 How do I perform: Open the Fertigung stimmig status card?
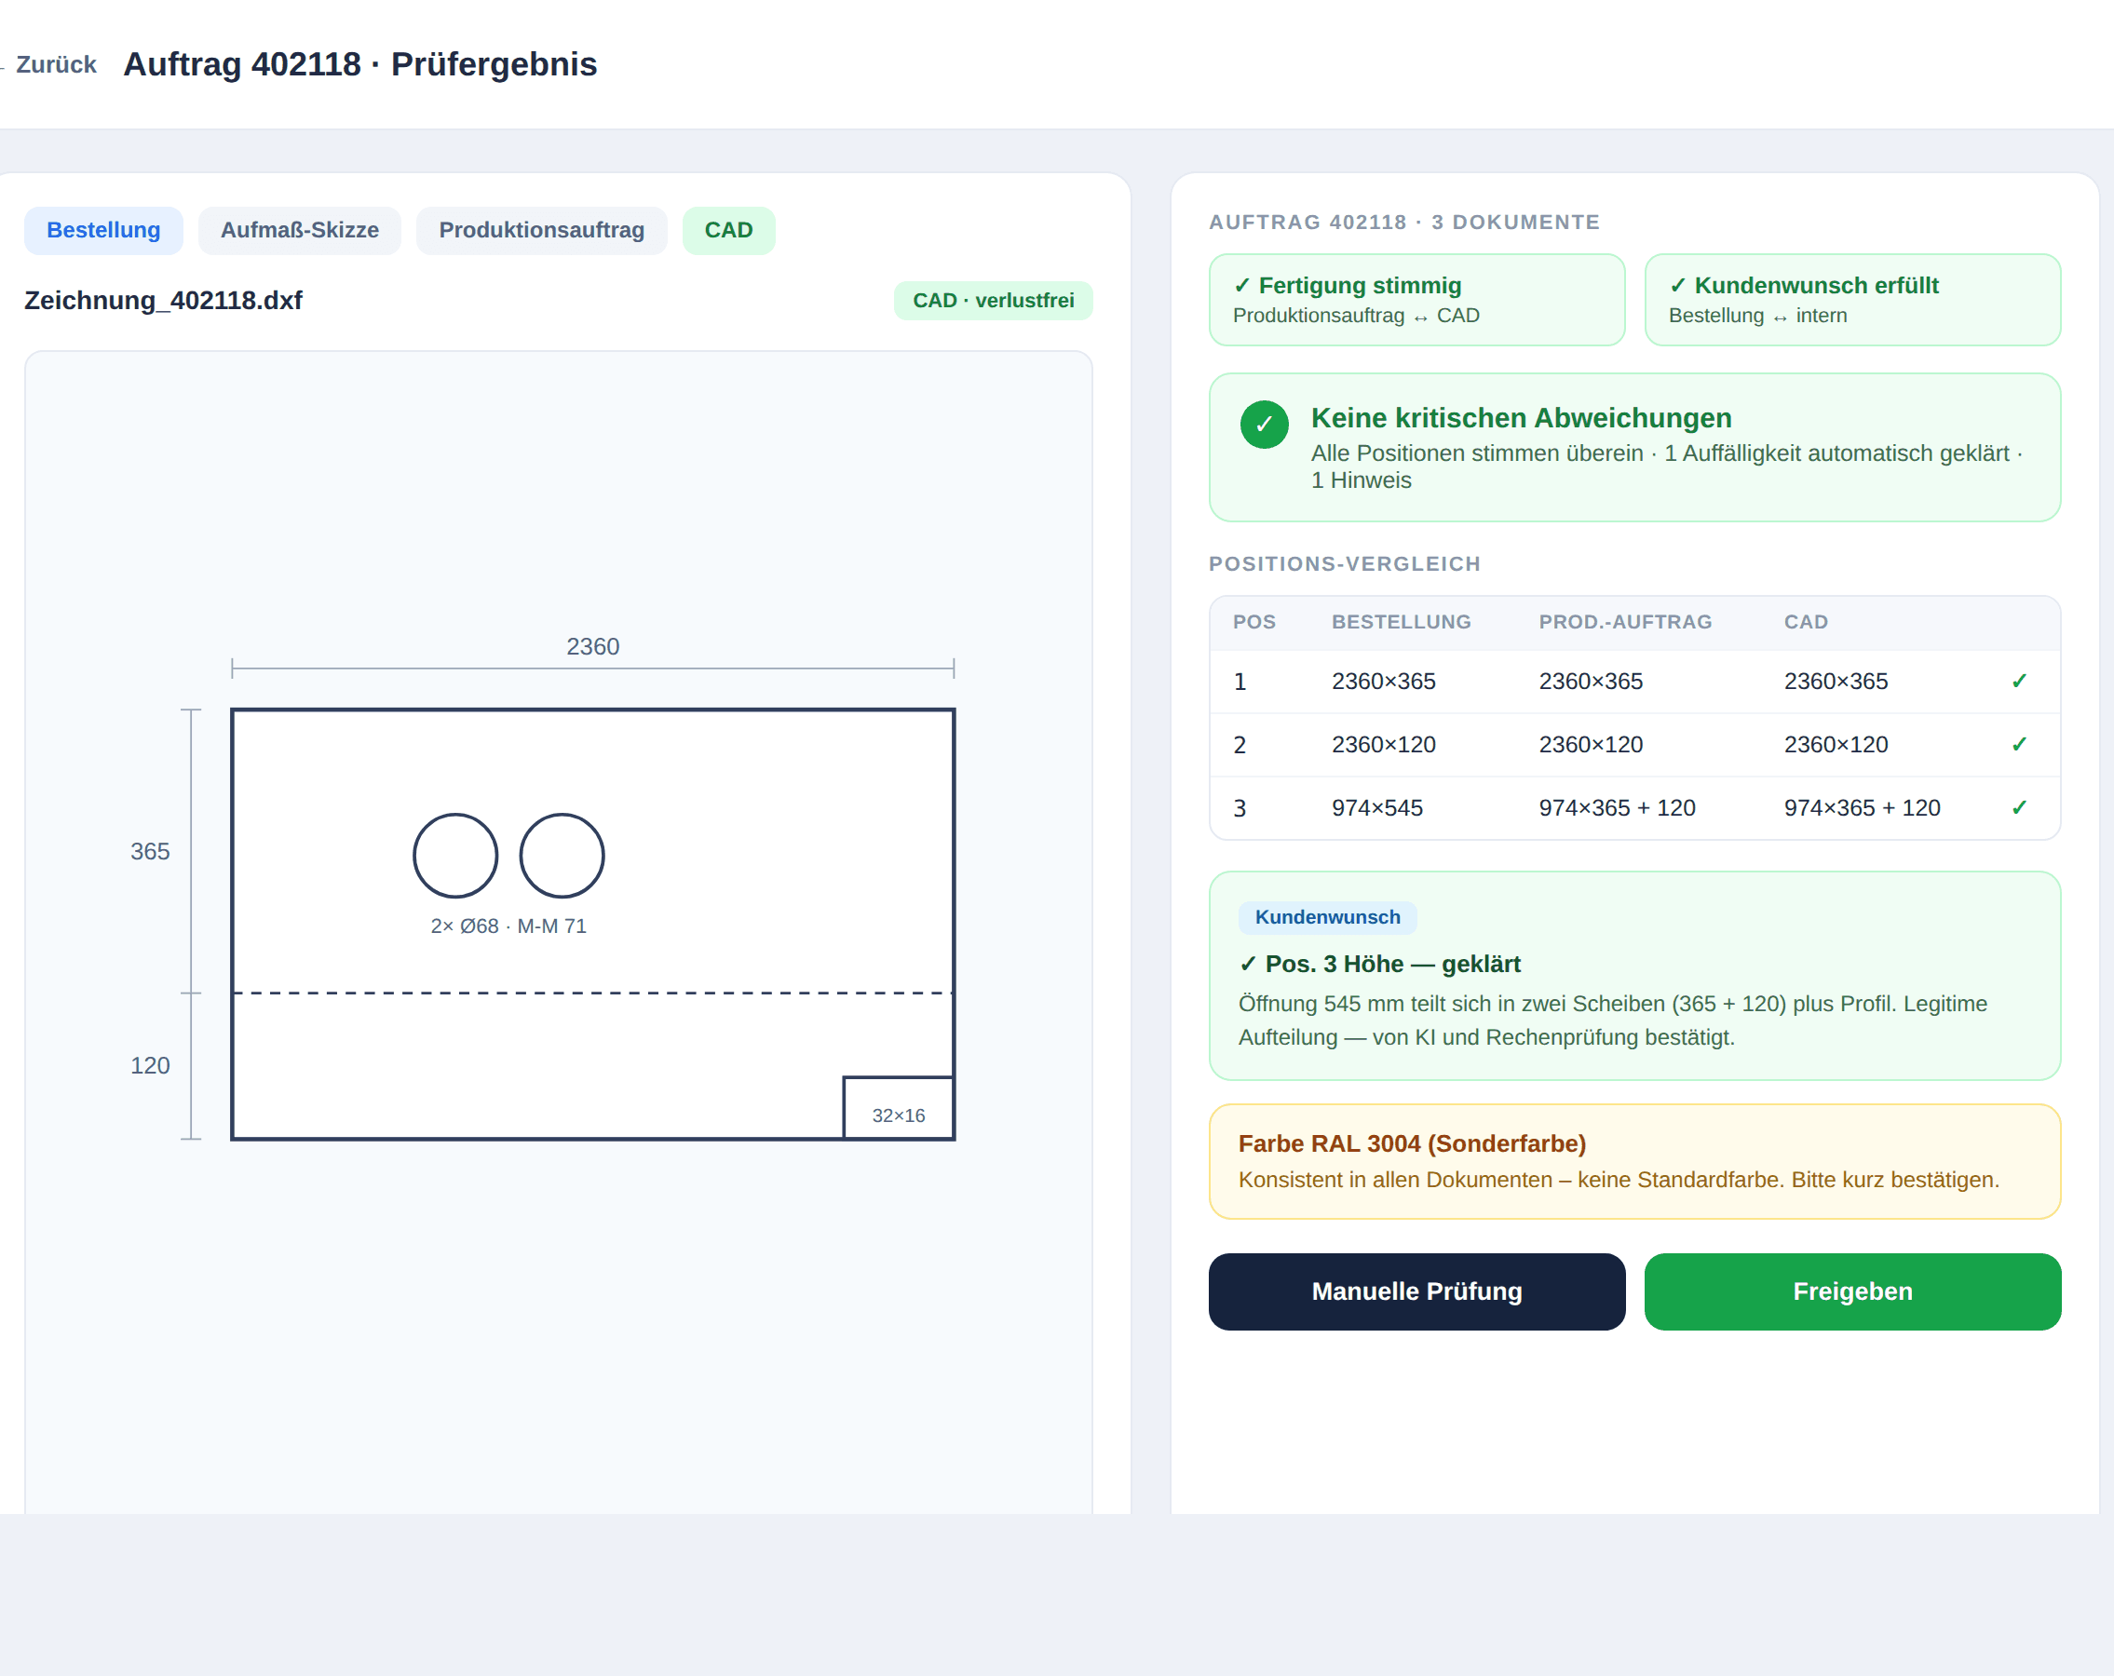point(1416,300)
